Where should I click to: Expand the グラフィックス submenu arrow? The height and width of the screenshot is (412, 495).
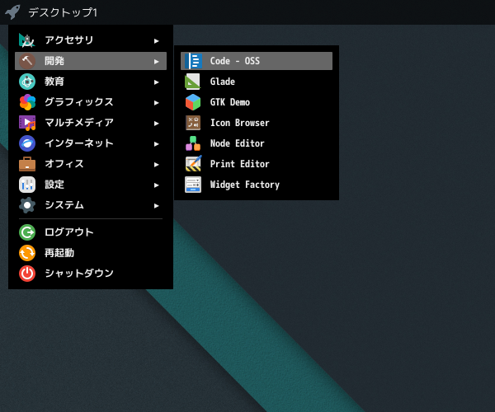pos(156,102)
